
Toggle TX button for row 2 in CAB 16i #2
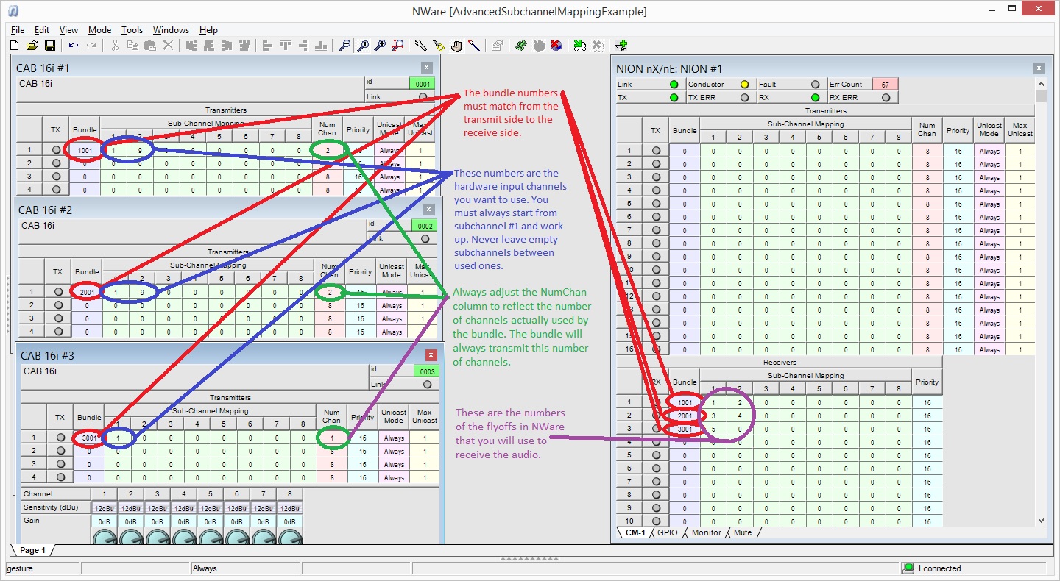point(58,305)
